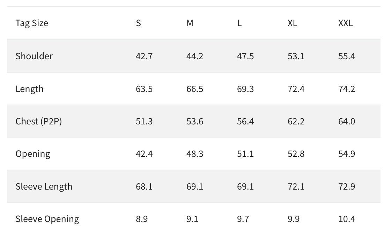Select the Length row label
Screen dimensions: 384x237
click(x=30, y=89)
